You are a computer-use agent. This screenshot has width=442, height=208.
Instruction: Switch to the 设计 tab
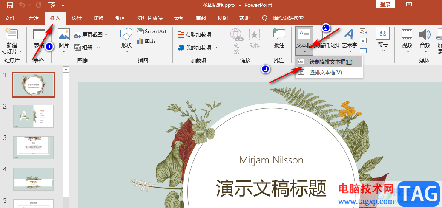pos(77,18)
